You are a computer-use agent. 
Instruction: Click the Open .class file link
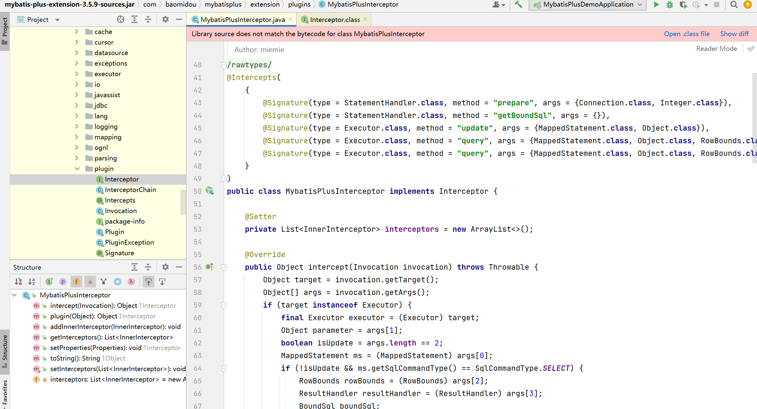click(687, 34)
